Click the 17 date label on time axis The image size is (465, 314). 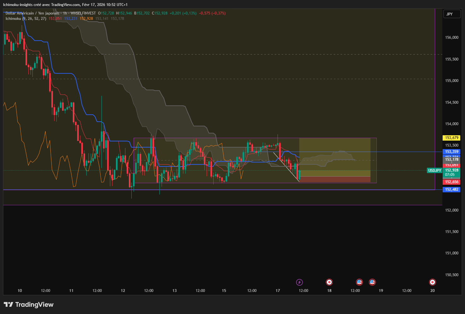pyautogui.click(x=278, y=291)
